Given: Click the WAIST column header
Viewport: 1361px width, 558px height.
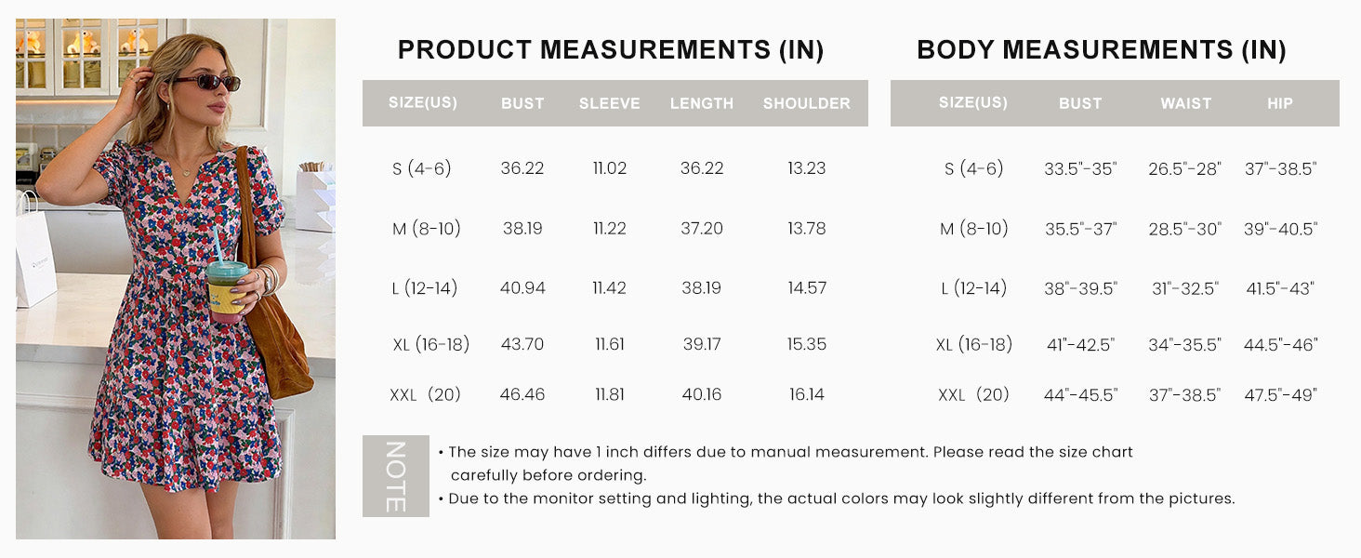Looking at the screenshot, I should point(1186,103).
